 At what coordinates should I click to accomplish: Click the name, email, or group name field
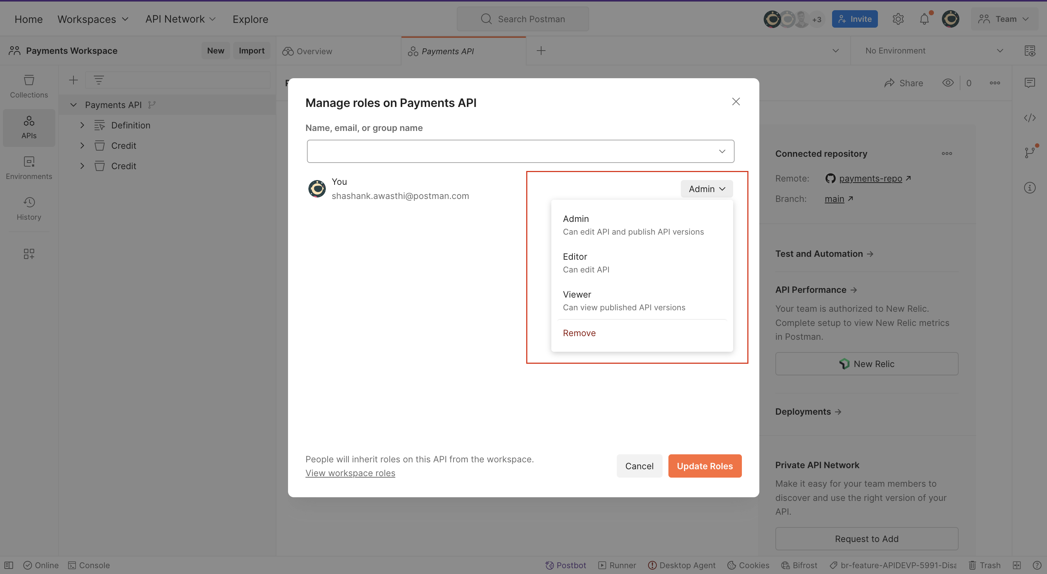520,151
